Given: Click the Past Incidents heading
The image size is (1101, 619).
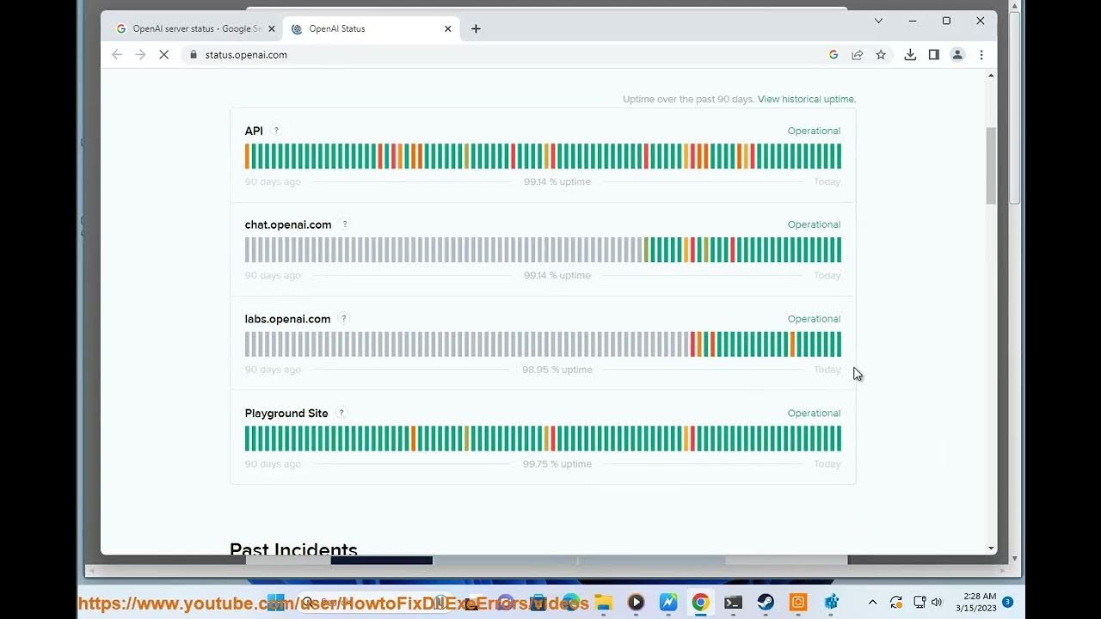Looking at the screenshot, I should click(293, 549).
